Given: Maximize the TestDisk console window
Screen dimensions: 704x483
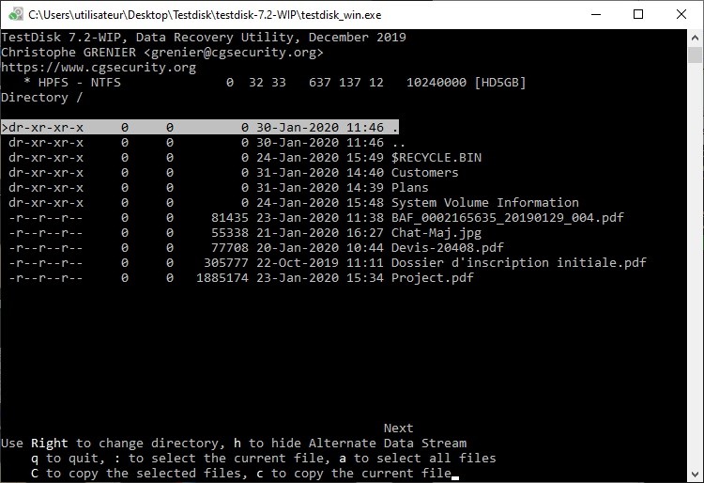Looking at the screenshot, I should (638, 14).
